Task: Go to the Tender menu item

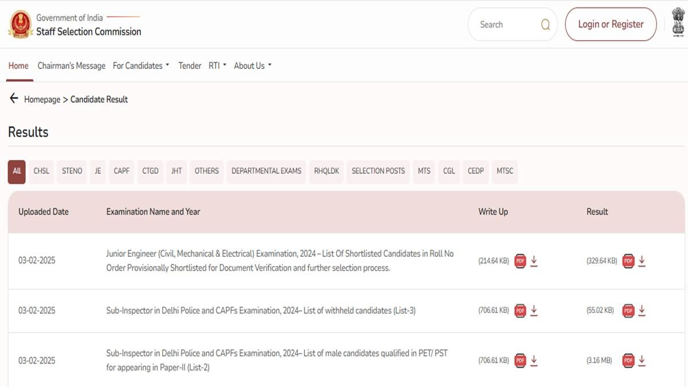Action: [190, 66]
